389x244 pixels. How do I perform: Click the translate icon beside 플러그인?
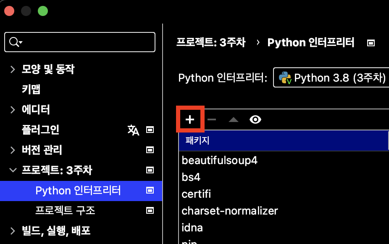[x=133, y=130]
